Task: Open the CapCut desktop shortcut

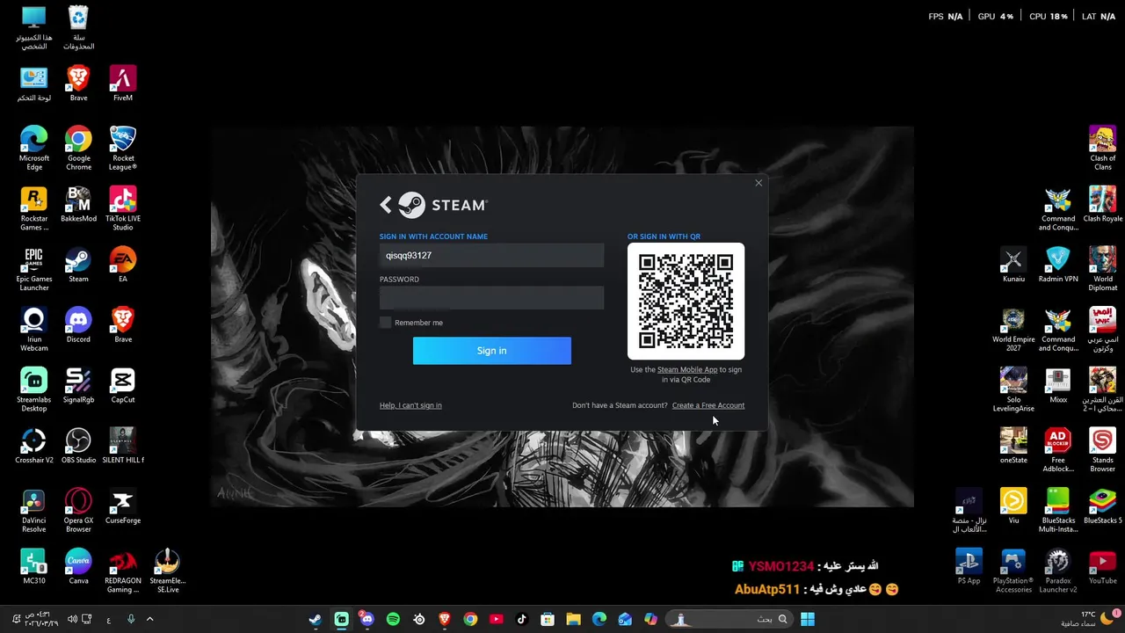Action: pyautogui.click(x=123, y=385)
